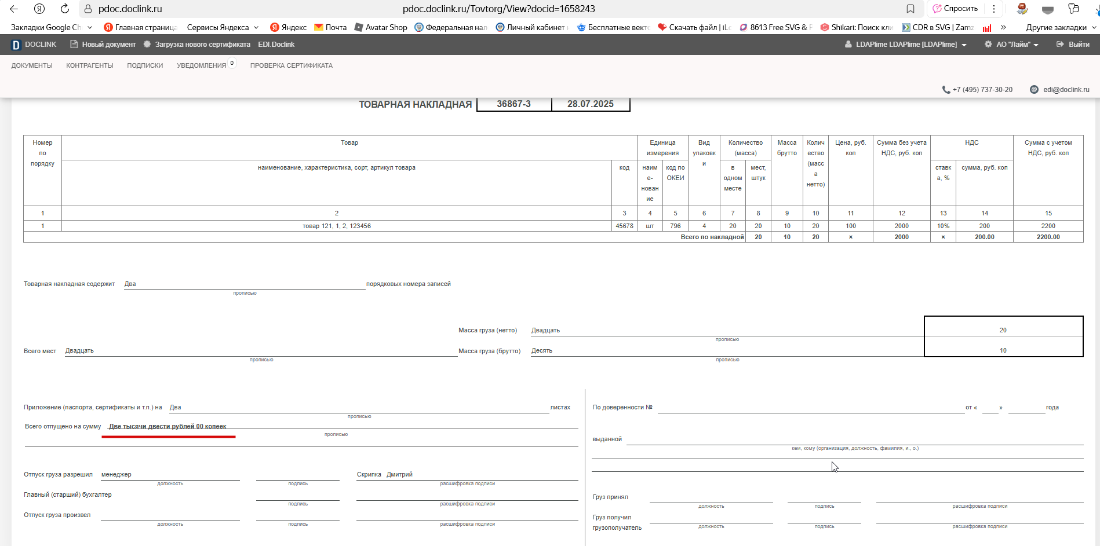
Task: Click the gray shield extension icon
Action: click(1048, 9)
